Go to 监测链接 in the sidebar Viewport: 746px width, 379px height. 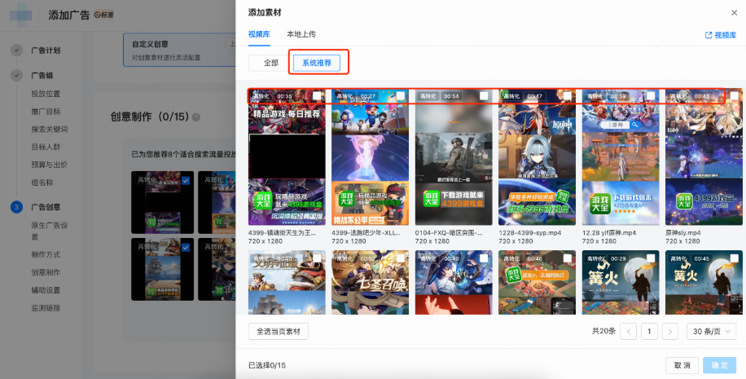pyautogui.click(x=46, y=307)
